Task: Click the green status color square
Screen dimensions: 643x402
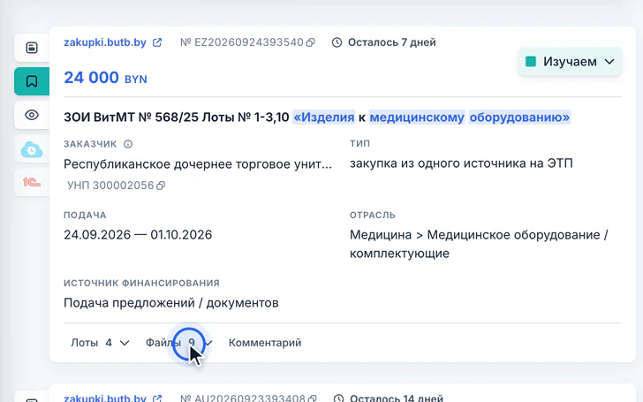Action: tap(531, 62)
